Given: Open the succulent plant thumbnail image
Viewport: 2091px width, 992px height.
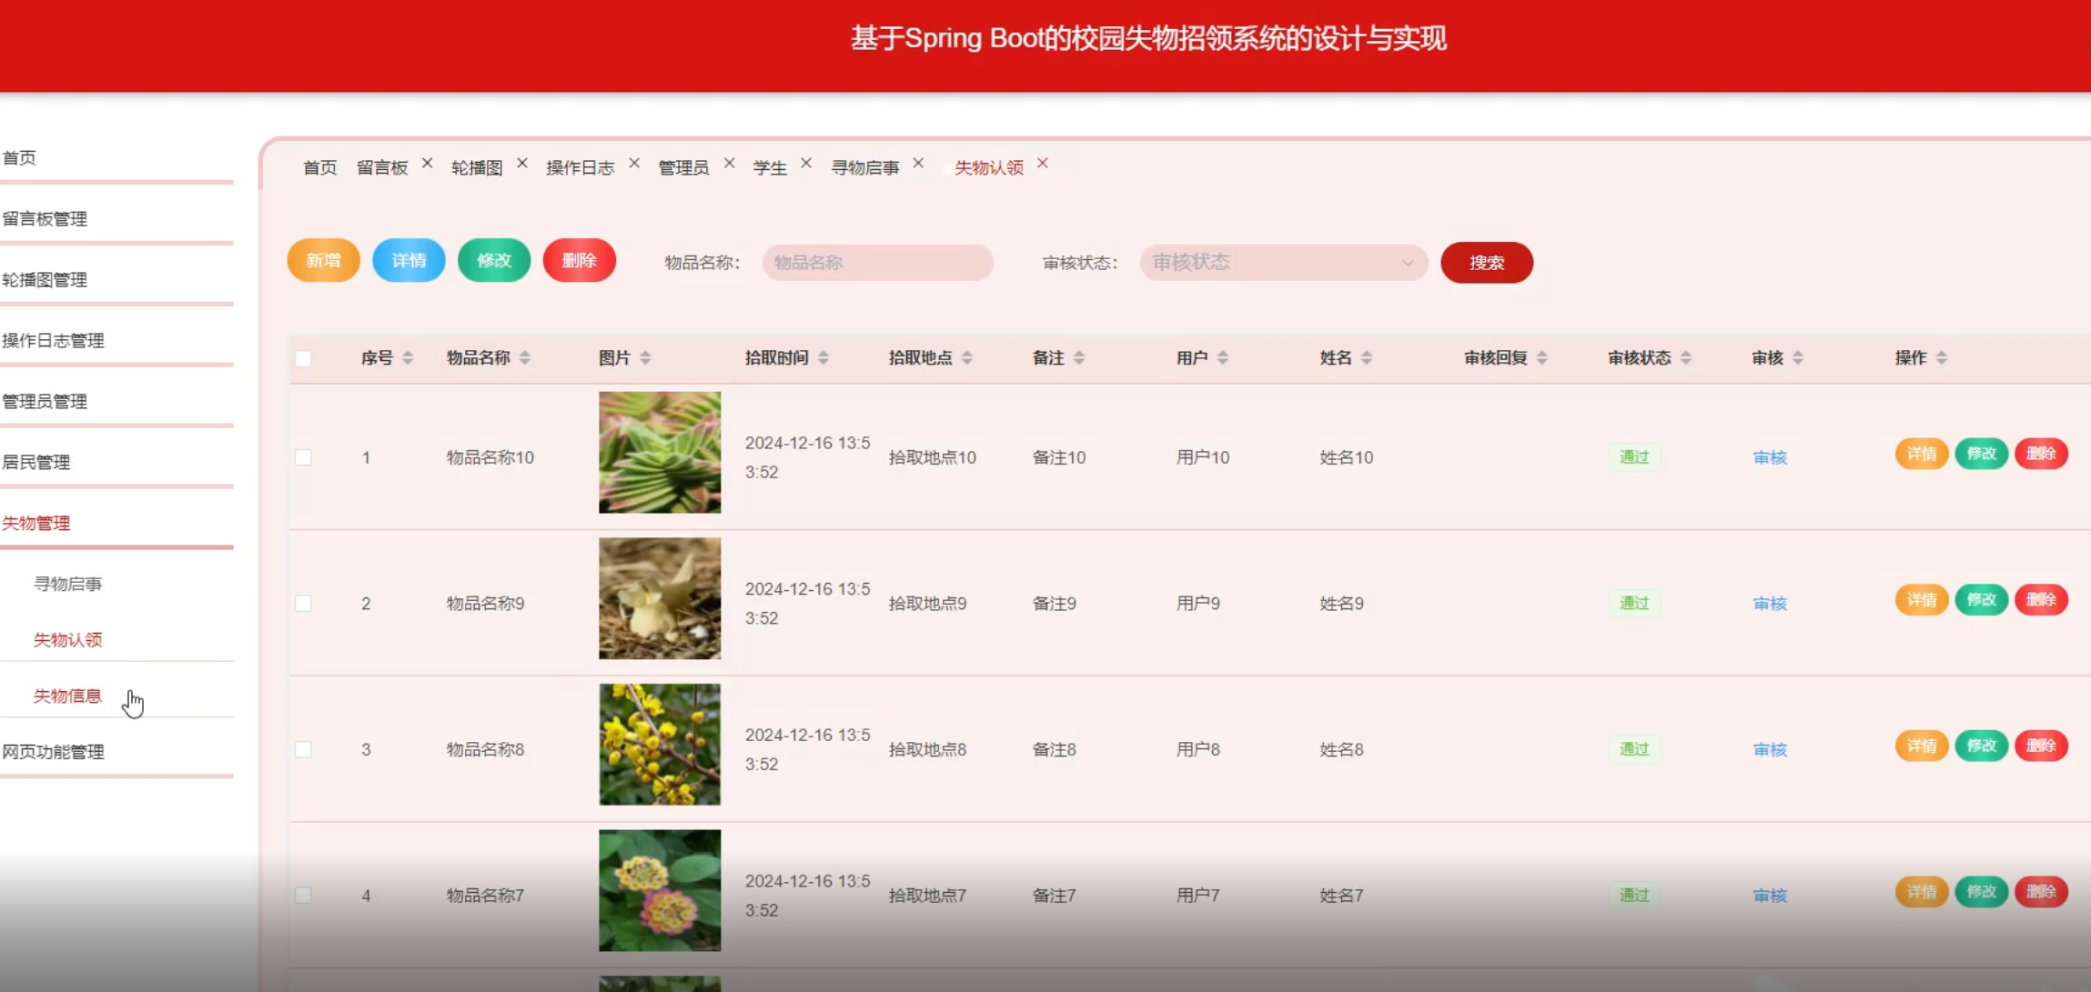Looking at the screenshot, I should [660, 453].
